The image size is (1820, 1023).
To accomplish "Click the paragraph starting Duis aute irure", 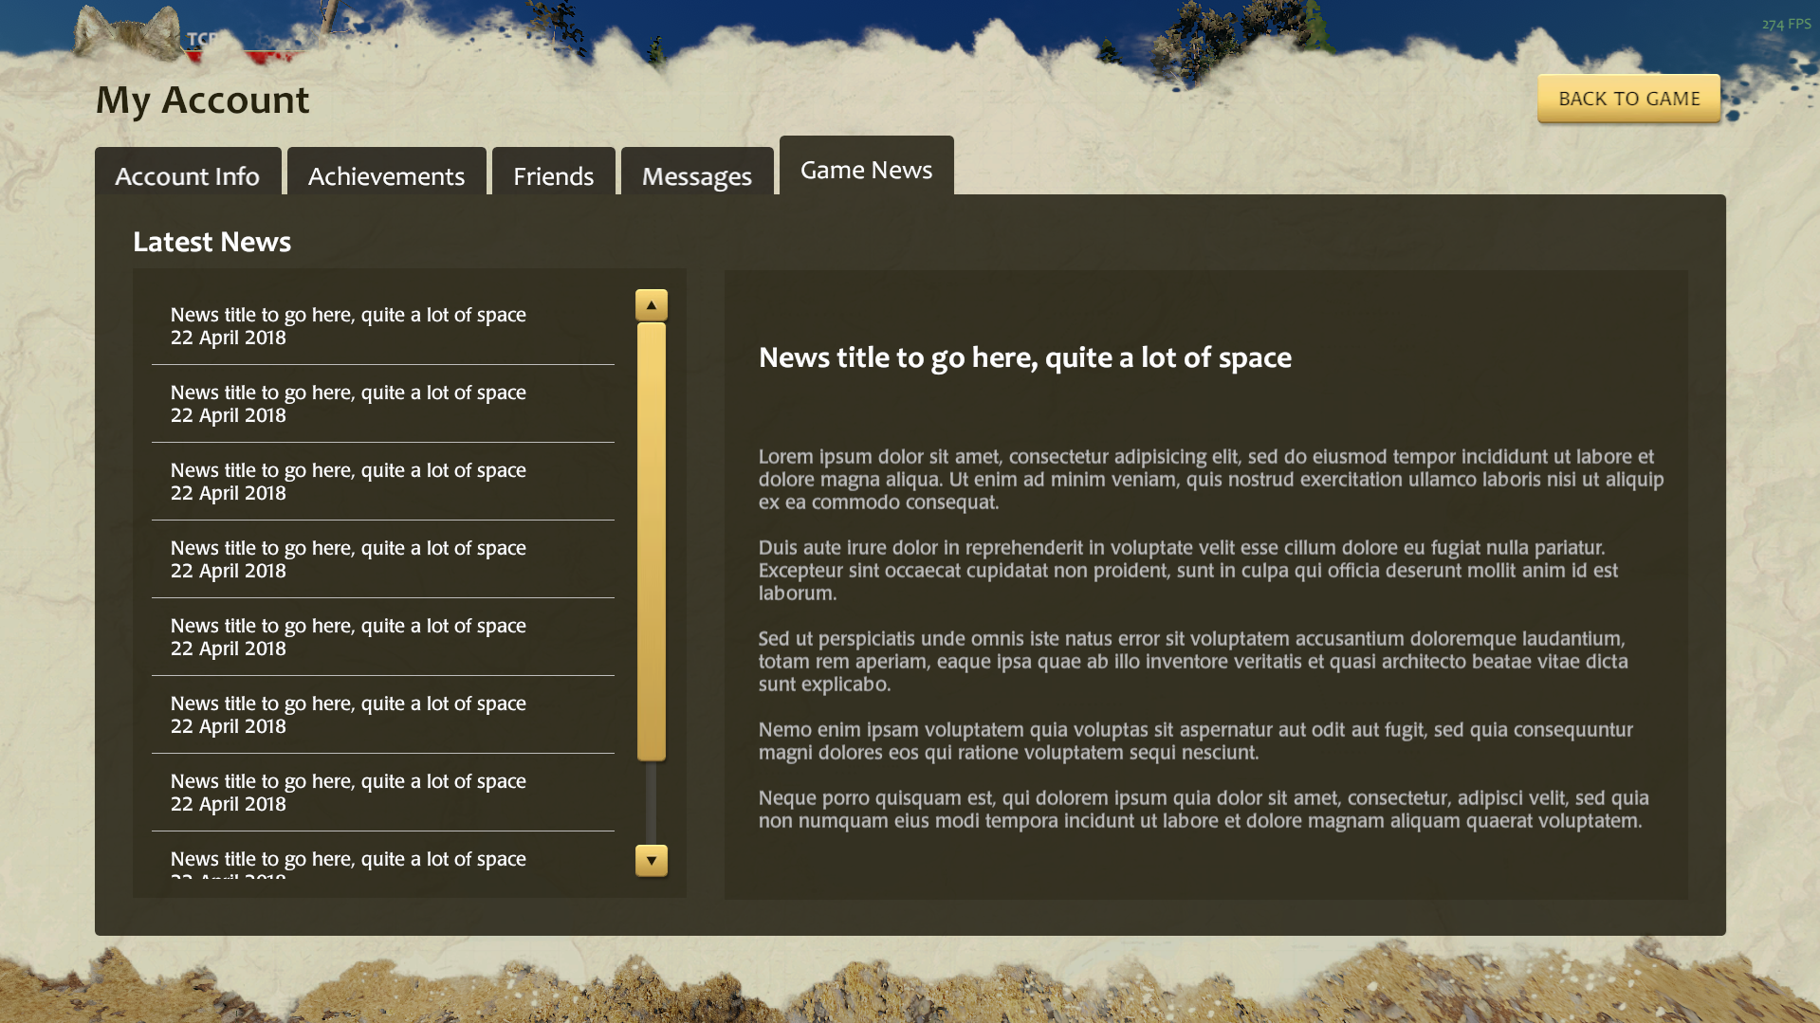I will click(x=1188, y=570).
